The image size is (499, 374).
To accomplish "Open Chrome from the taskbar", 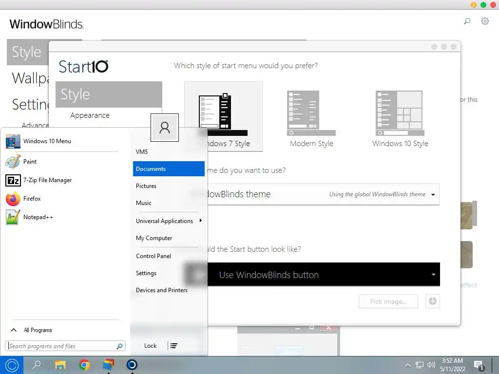I will (84, 365).
